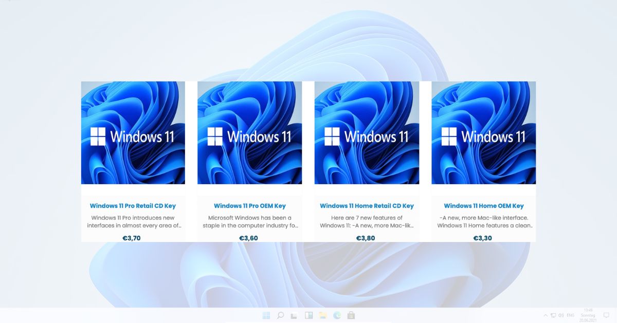Viewport: 617px width, 323px height.
Task: Click description 'Microsoft Windows has been a staple'
Action: point(250,221)
